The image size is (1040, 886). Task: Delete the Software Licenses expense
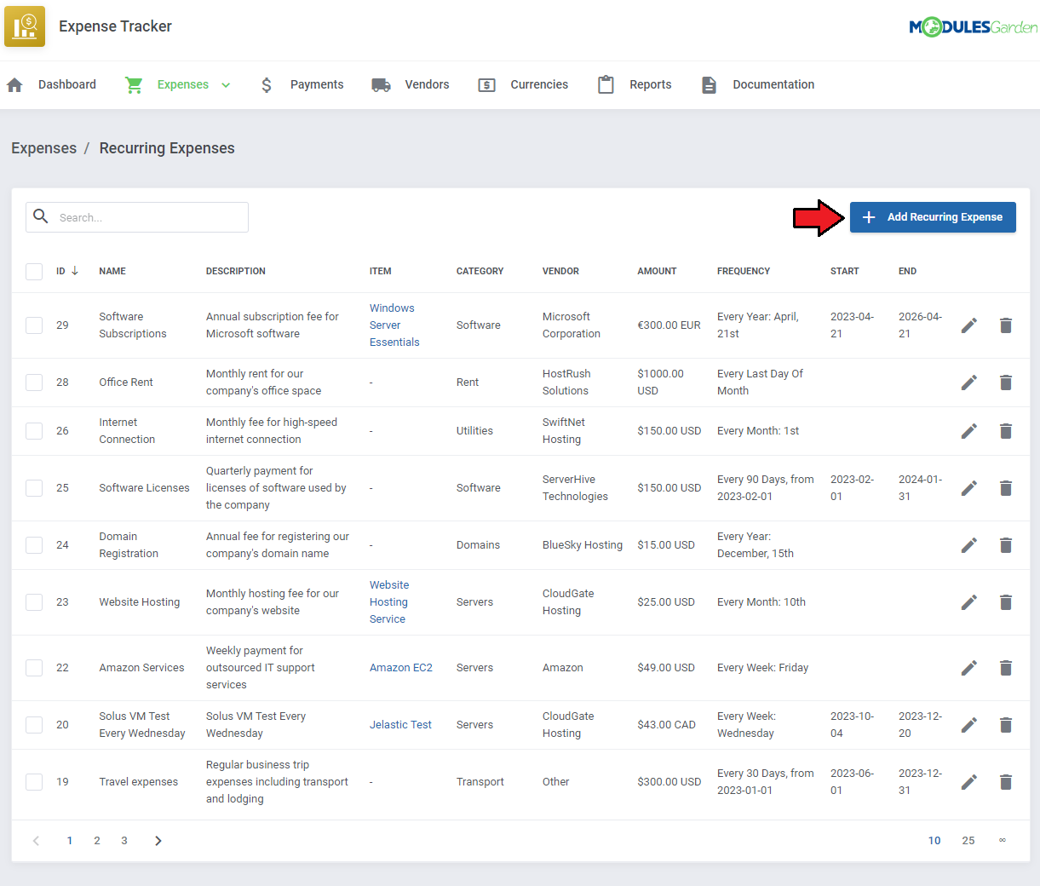1006,488
